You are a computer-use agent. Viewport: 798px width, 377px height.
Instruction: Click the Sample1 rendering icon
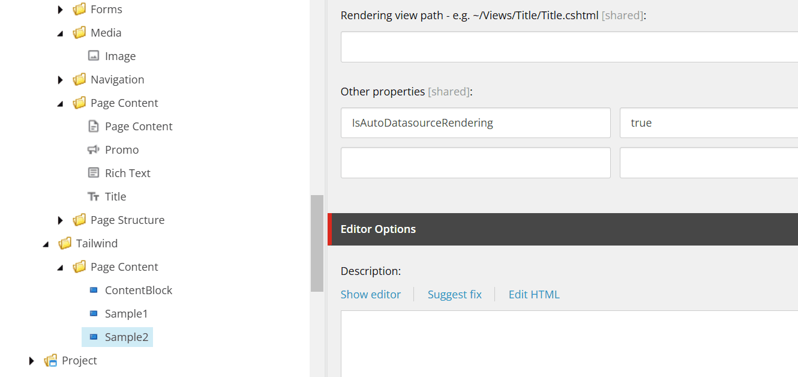point(93,313)
